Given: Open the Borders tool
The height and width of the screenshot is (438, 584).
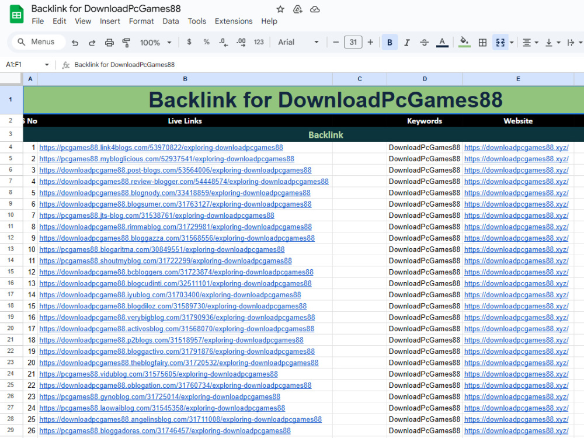Looking at the screenshot, I should [x=482, y=43].
